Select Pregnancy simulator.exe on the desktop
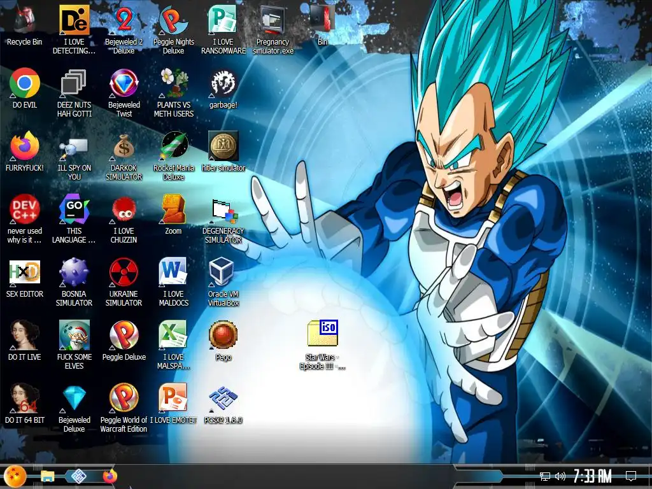The image size is (652, 489). pyautogui.click(x=273, y=20)
